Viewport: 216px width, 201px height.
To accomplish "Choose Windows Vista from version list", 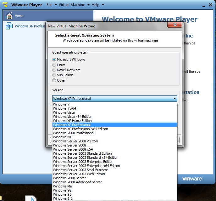I will (115, 112).
